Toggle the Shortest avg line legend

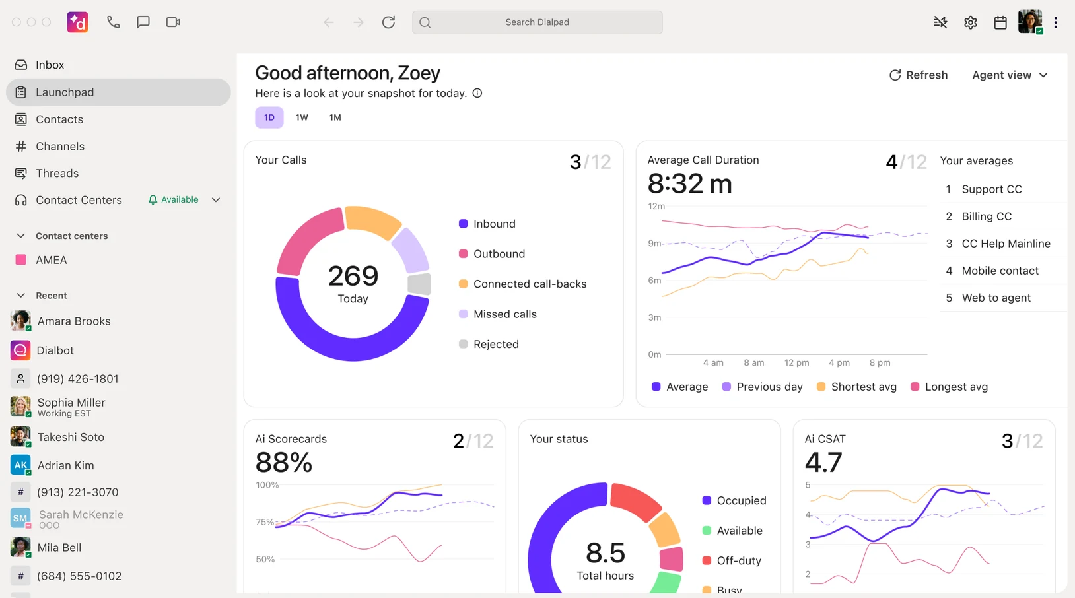[x=856, y=387]
